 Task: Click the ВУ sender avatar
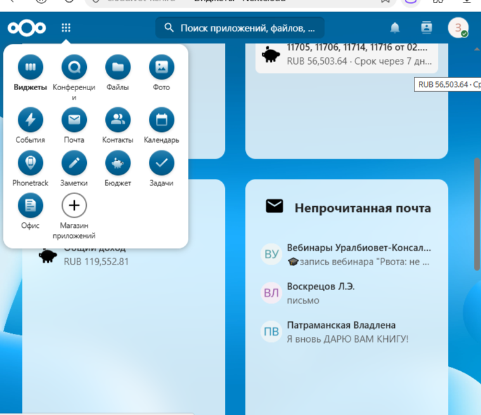(x=271, y=254)
